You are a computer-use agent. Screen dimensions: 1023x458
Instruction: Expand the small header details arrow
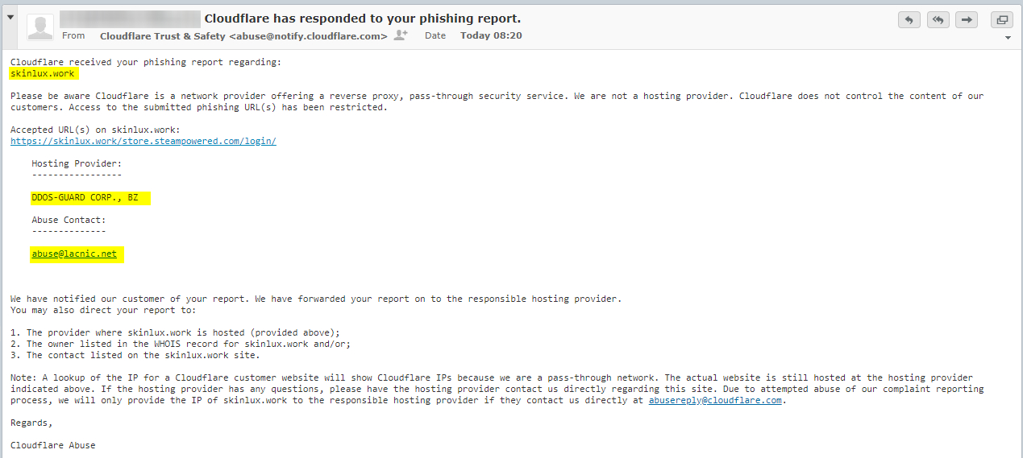(1008, 38)
